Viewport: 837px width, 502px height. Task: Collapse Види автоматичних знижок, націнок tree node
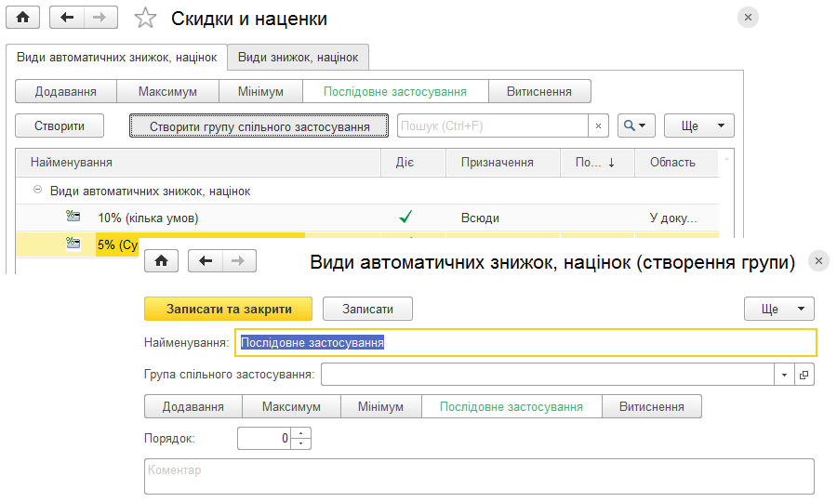pyautogui.click(x=37, y=190)
